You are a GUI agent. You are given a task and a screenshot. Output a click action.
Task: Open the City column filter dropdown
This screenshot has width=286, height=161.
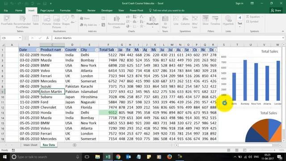97,50
